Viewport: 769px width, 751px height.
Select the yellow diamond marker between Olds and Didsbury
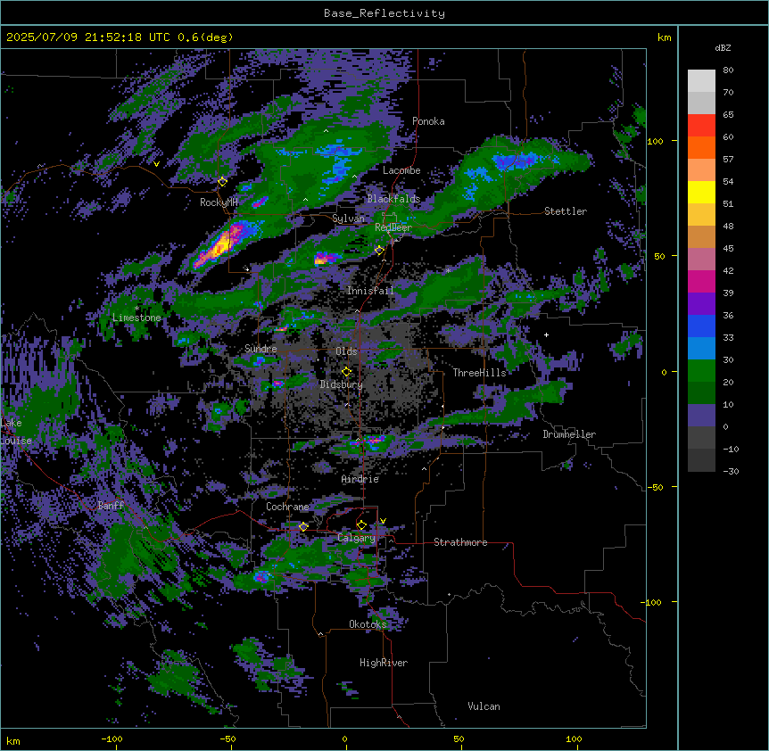(346, 371)
